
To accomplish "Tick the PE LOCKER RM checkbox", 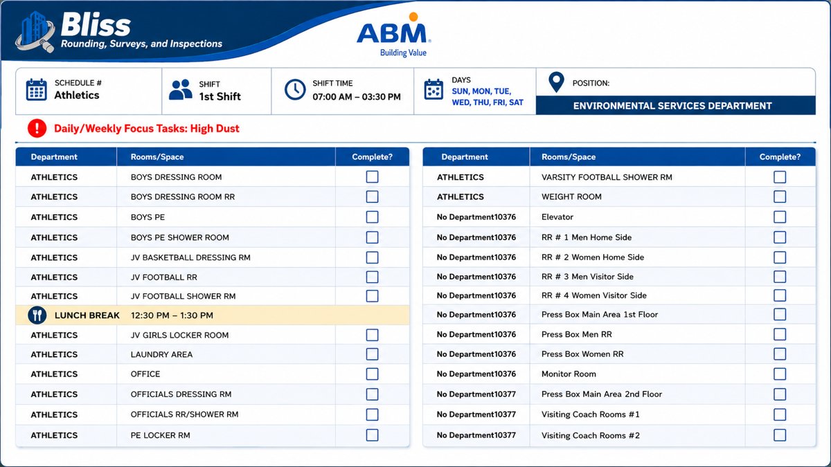I will click(x=372, y=435).
